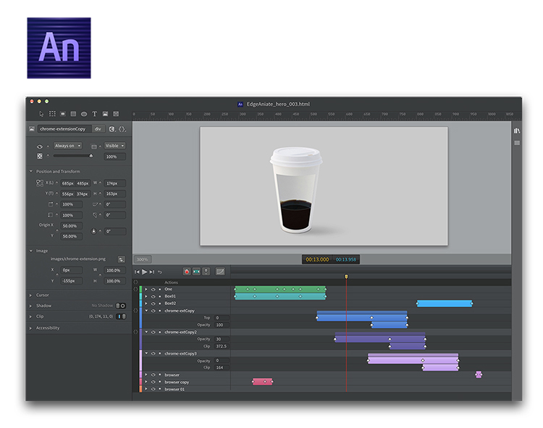
Task: Toggle the Clip property switch
Action: (x=120, y=316)
